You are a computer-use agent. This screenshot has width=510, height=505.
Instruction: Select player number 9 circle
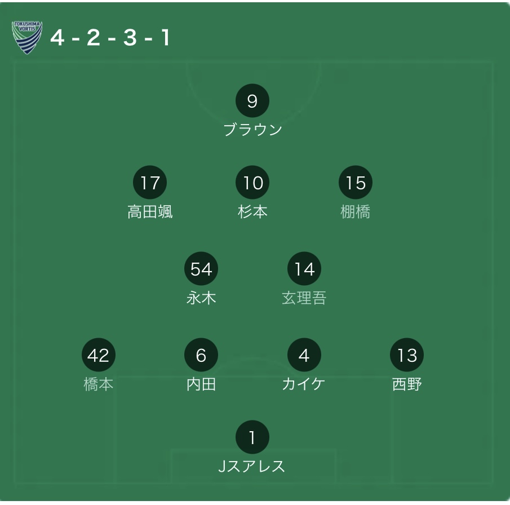click(252, 100)
